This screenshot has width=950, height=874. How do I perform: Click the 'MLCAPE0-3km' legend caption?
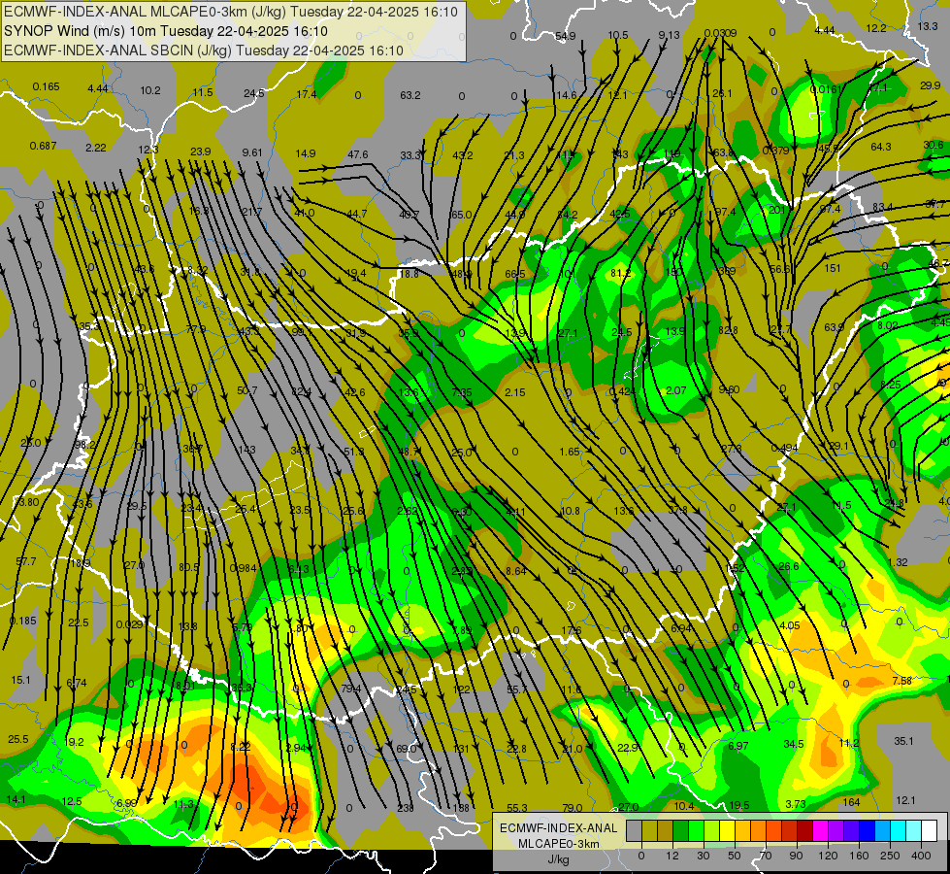559,844
